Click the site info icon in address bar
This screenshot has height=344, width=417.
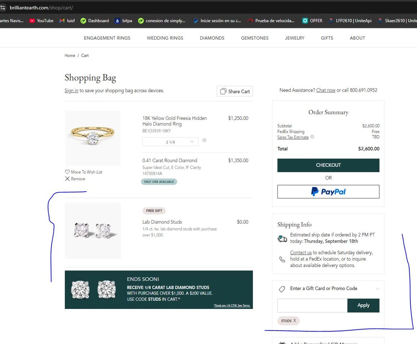click(3, 8)
